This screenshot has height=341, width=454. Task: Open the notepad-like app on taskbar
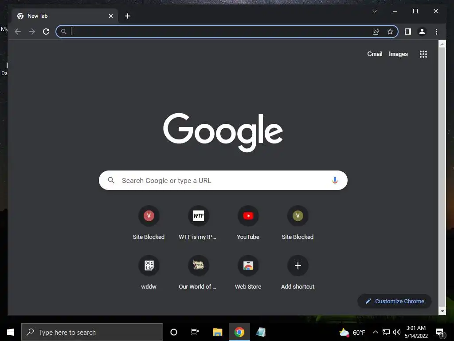click(x=261, y=332)
